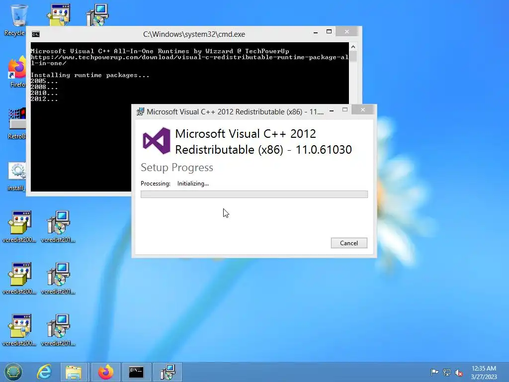The width and height of the screenshot is (509, 382).
Task: Select first row vcredist200... desktop icon
Action: pos(19,227)
